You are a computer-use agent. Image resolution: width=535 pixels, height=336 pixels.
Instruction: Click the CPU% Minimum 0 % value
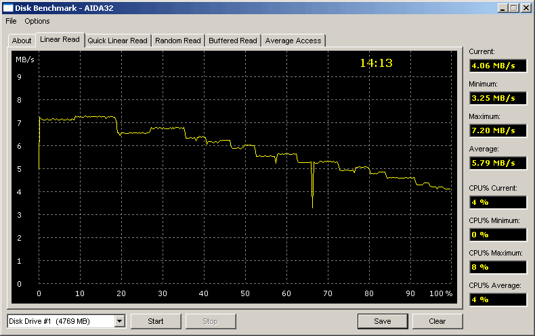click(498, 235)
